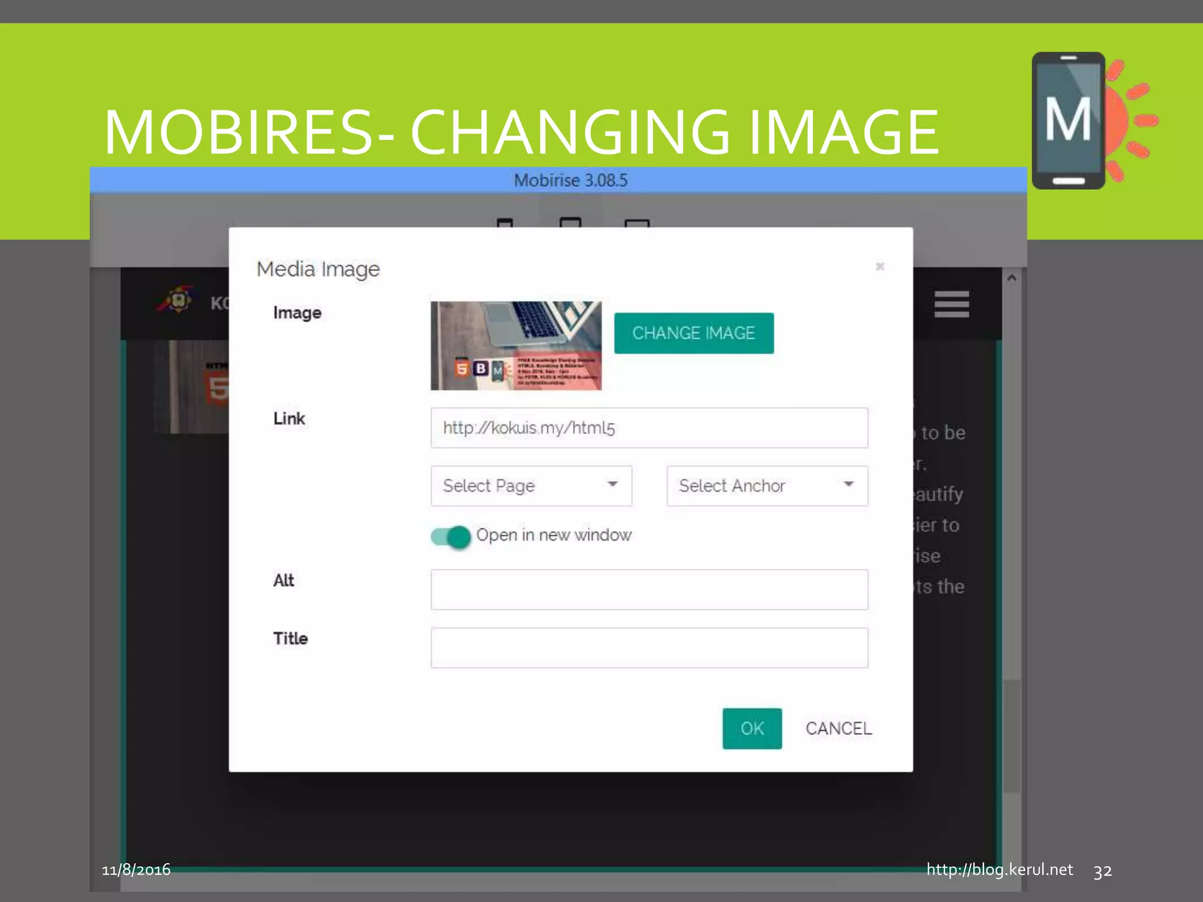1203x902 pixels.
Task: Click the current image thumbnail preview
Action: 516,346
